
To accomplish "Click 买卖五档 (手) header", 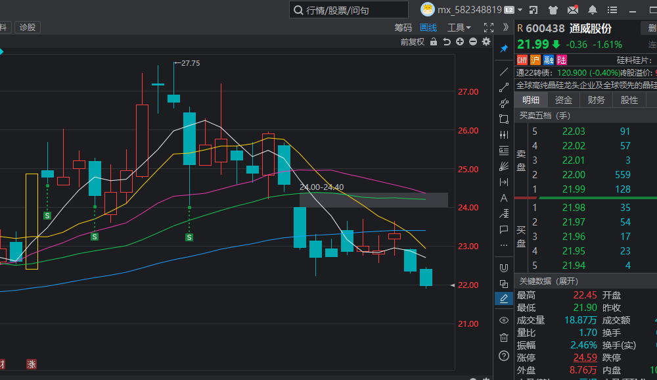I will click(545, 115).
